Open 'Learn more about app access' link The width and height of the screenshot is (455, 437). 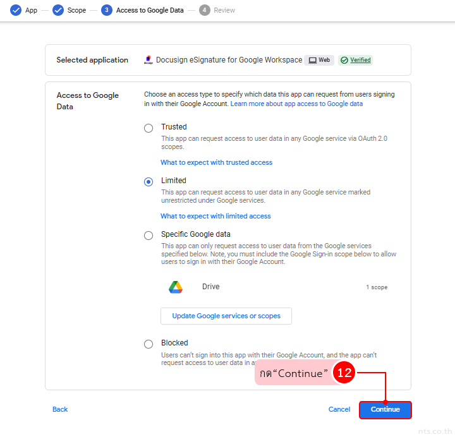pos(296,104)
